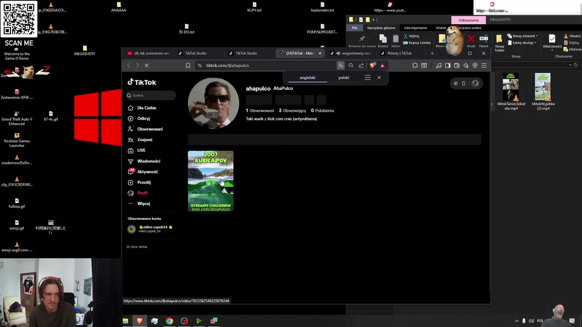Click the Brave bookmark icon
Screen dimensions: 582x327
(188, 65)
